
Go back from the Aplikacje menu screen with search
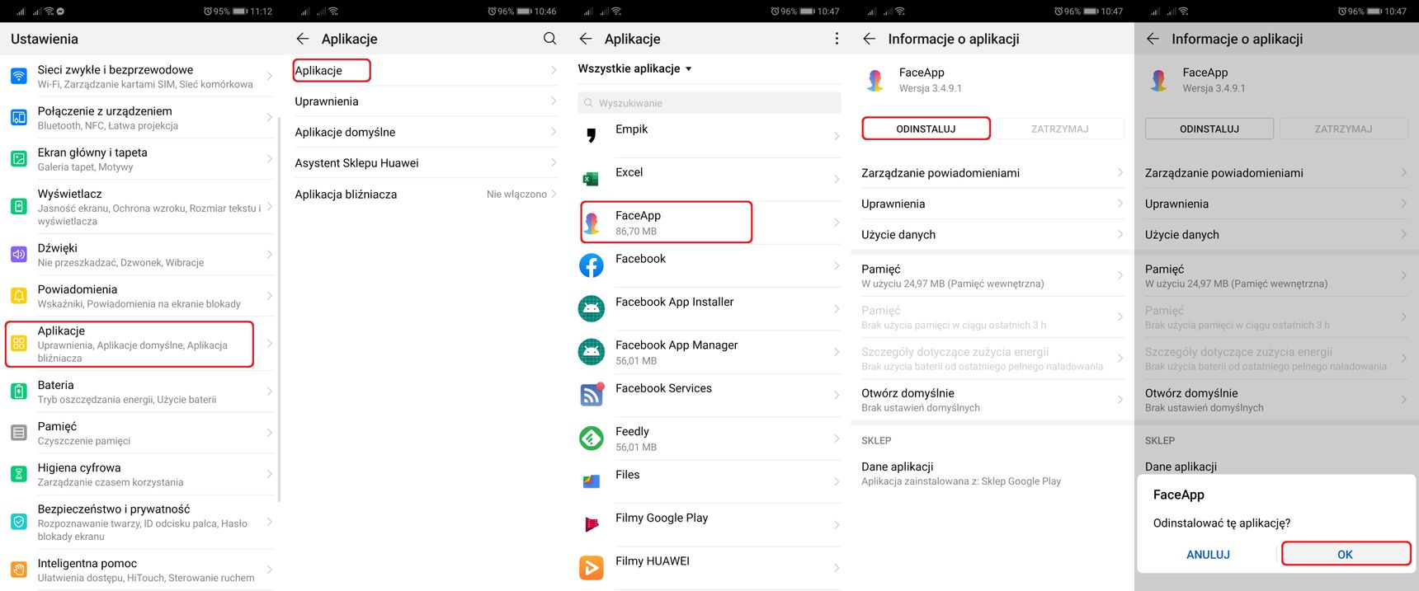(x=303, y=39)
